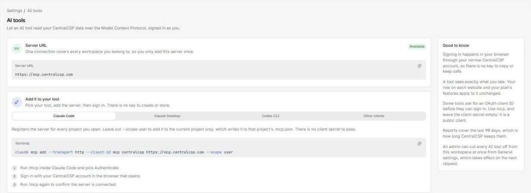Click the Good to know heading
The height and width of the screenshot is (193, 531).
pos(456,45)
